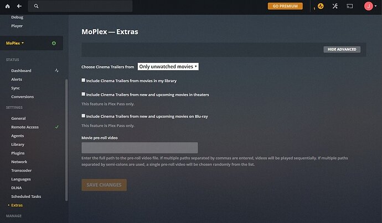Open Remote Access settings

click(25, 127)
